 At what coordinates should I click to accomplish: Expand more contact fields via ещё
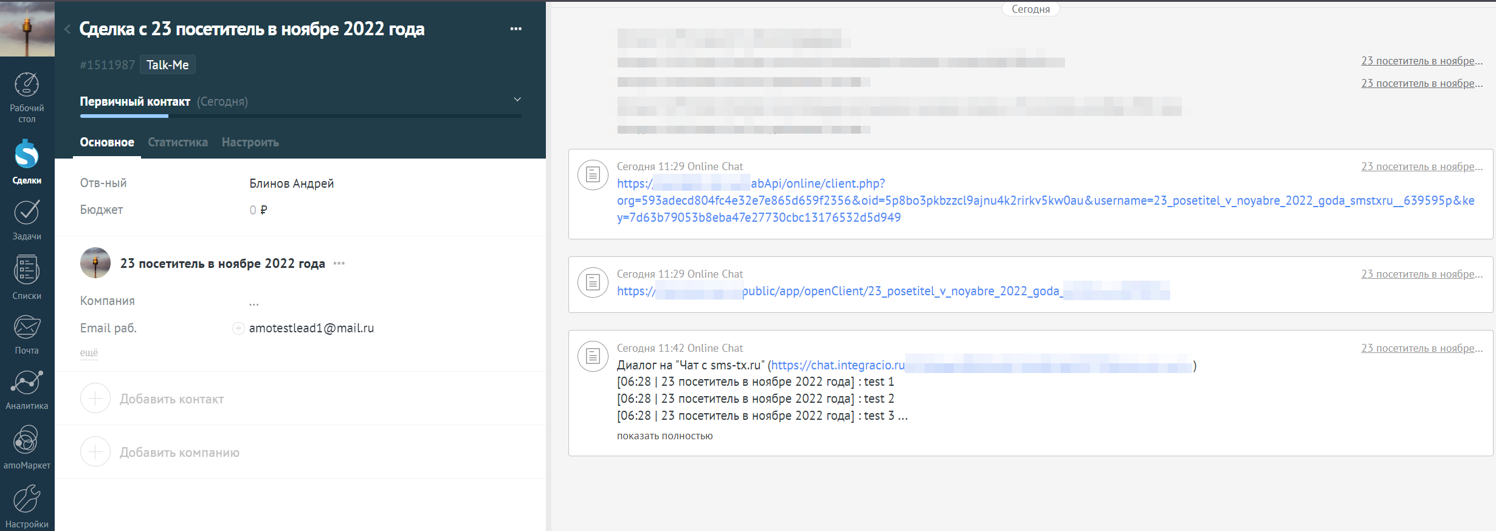click(x=89, y=353)
